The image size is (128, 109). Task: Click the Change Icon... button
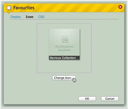coord(64,78)
